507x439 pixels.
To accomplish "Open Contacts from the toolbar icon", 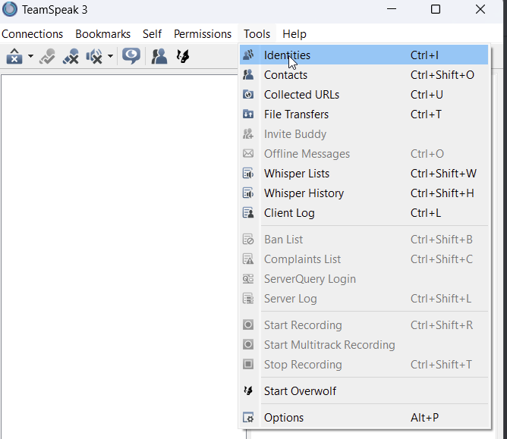I will [159, 56].
